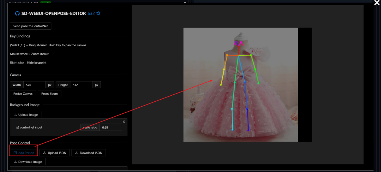Download the pose image
The image size is (381, 172).
click(x=28, y=161)
